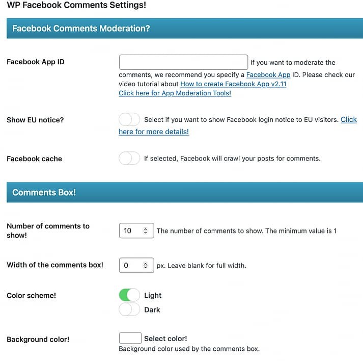Turn on the Facebook cache toggle

(x=129, y=159)
